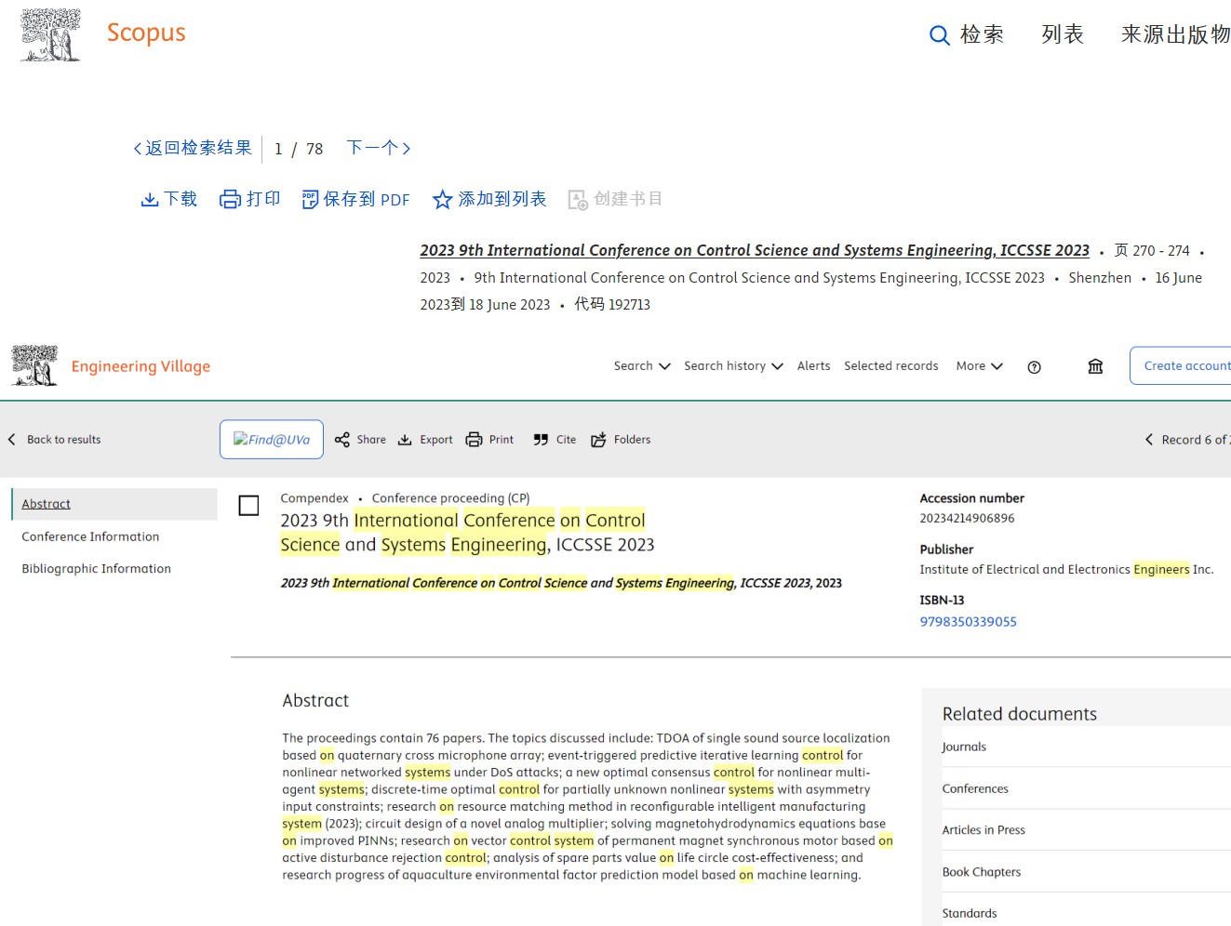The width and height of the screenshot is (1231, 926).
Task: Click the star icon to add to list
Action: (x=442, y=199)
